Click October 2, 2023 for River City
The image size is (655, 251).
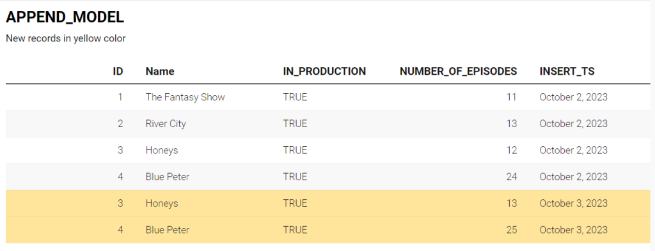(x=574, y=124)
